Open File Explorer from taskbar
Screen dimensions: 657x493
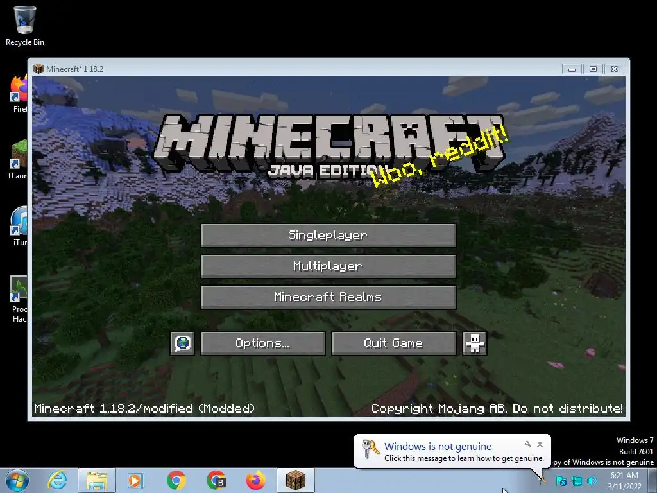[x=97, y=480]
